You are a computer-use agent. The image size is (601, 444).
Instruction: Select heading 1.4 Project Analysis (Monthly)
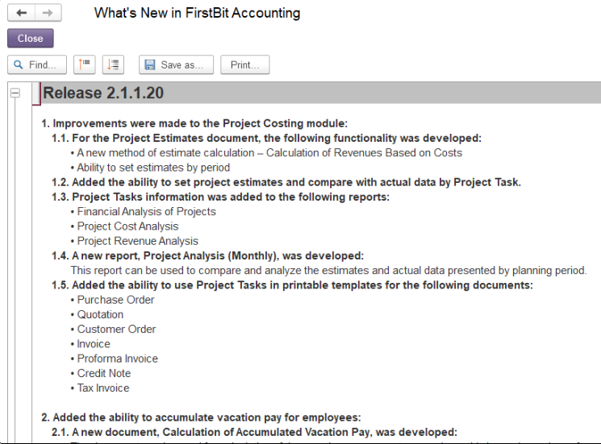(208, 255)
